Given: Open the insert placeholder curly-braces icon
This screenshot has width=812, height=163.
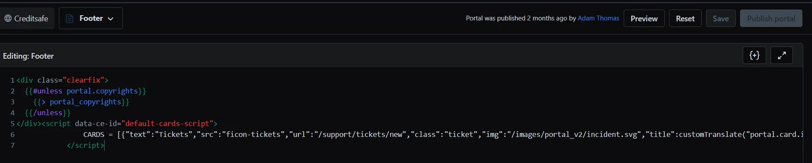Looking at the screenshot, I should coord(754,55).
